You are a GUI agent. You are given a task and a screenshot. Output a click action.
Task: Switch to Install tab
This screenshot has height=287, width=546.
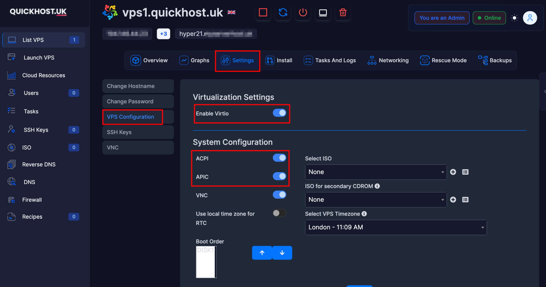[279, 60]
